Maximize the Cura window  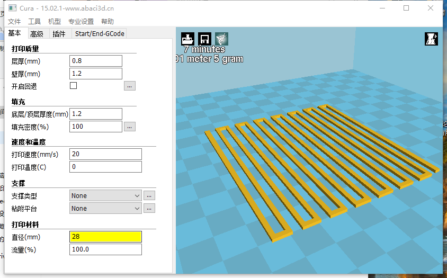[406, 8]
